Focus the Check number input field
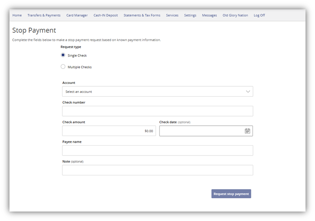Image resolution: width=315 pixels, height=221 pixels. 157,111
